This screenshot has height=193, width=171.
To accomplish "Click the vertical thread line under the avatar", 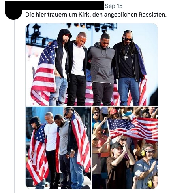I will 14,106.
